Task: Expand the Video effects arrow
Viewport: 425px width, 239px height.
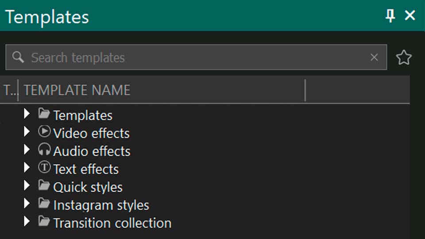Action: tap(27, 132)
